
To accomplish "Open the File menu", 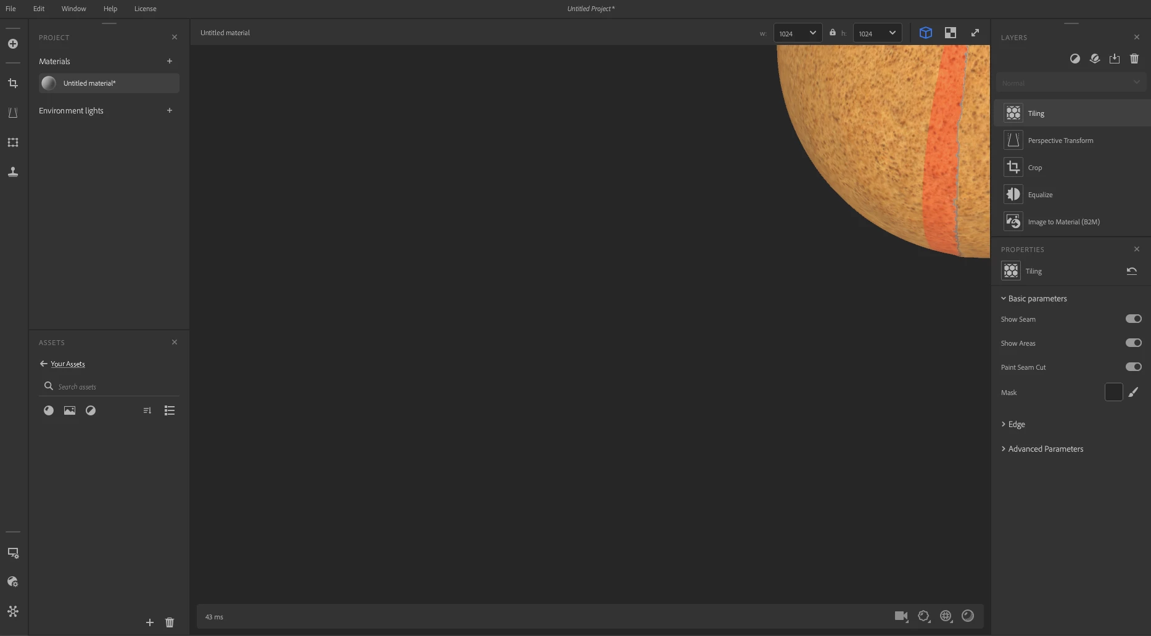I will coord(10,9).
